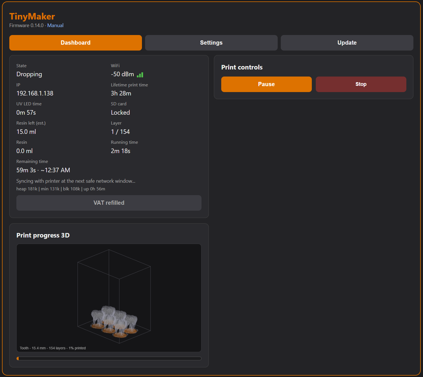
Task: Click the syncing with printer status message
Action: pyautogui.click(x=76, y=181)
